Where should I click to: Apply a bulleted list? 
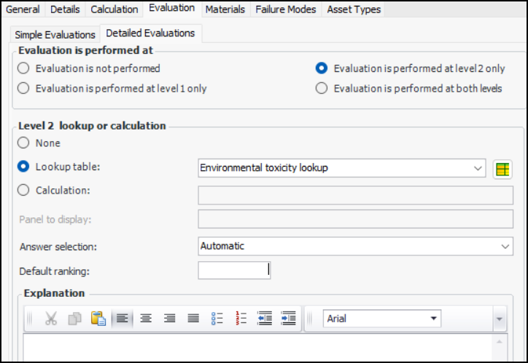click(x=217, y=319)
